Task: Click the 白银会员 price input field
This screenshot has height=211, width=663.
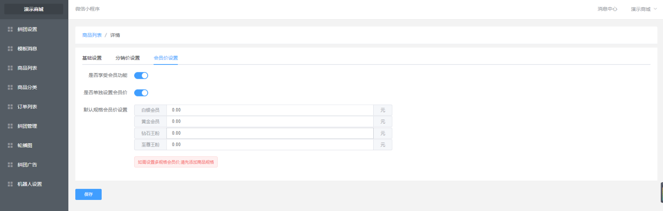Action: coord(270,110)
